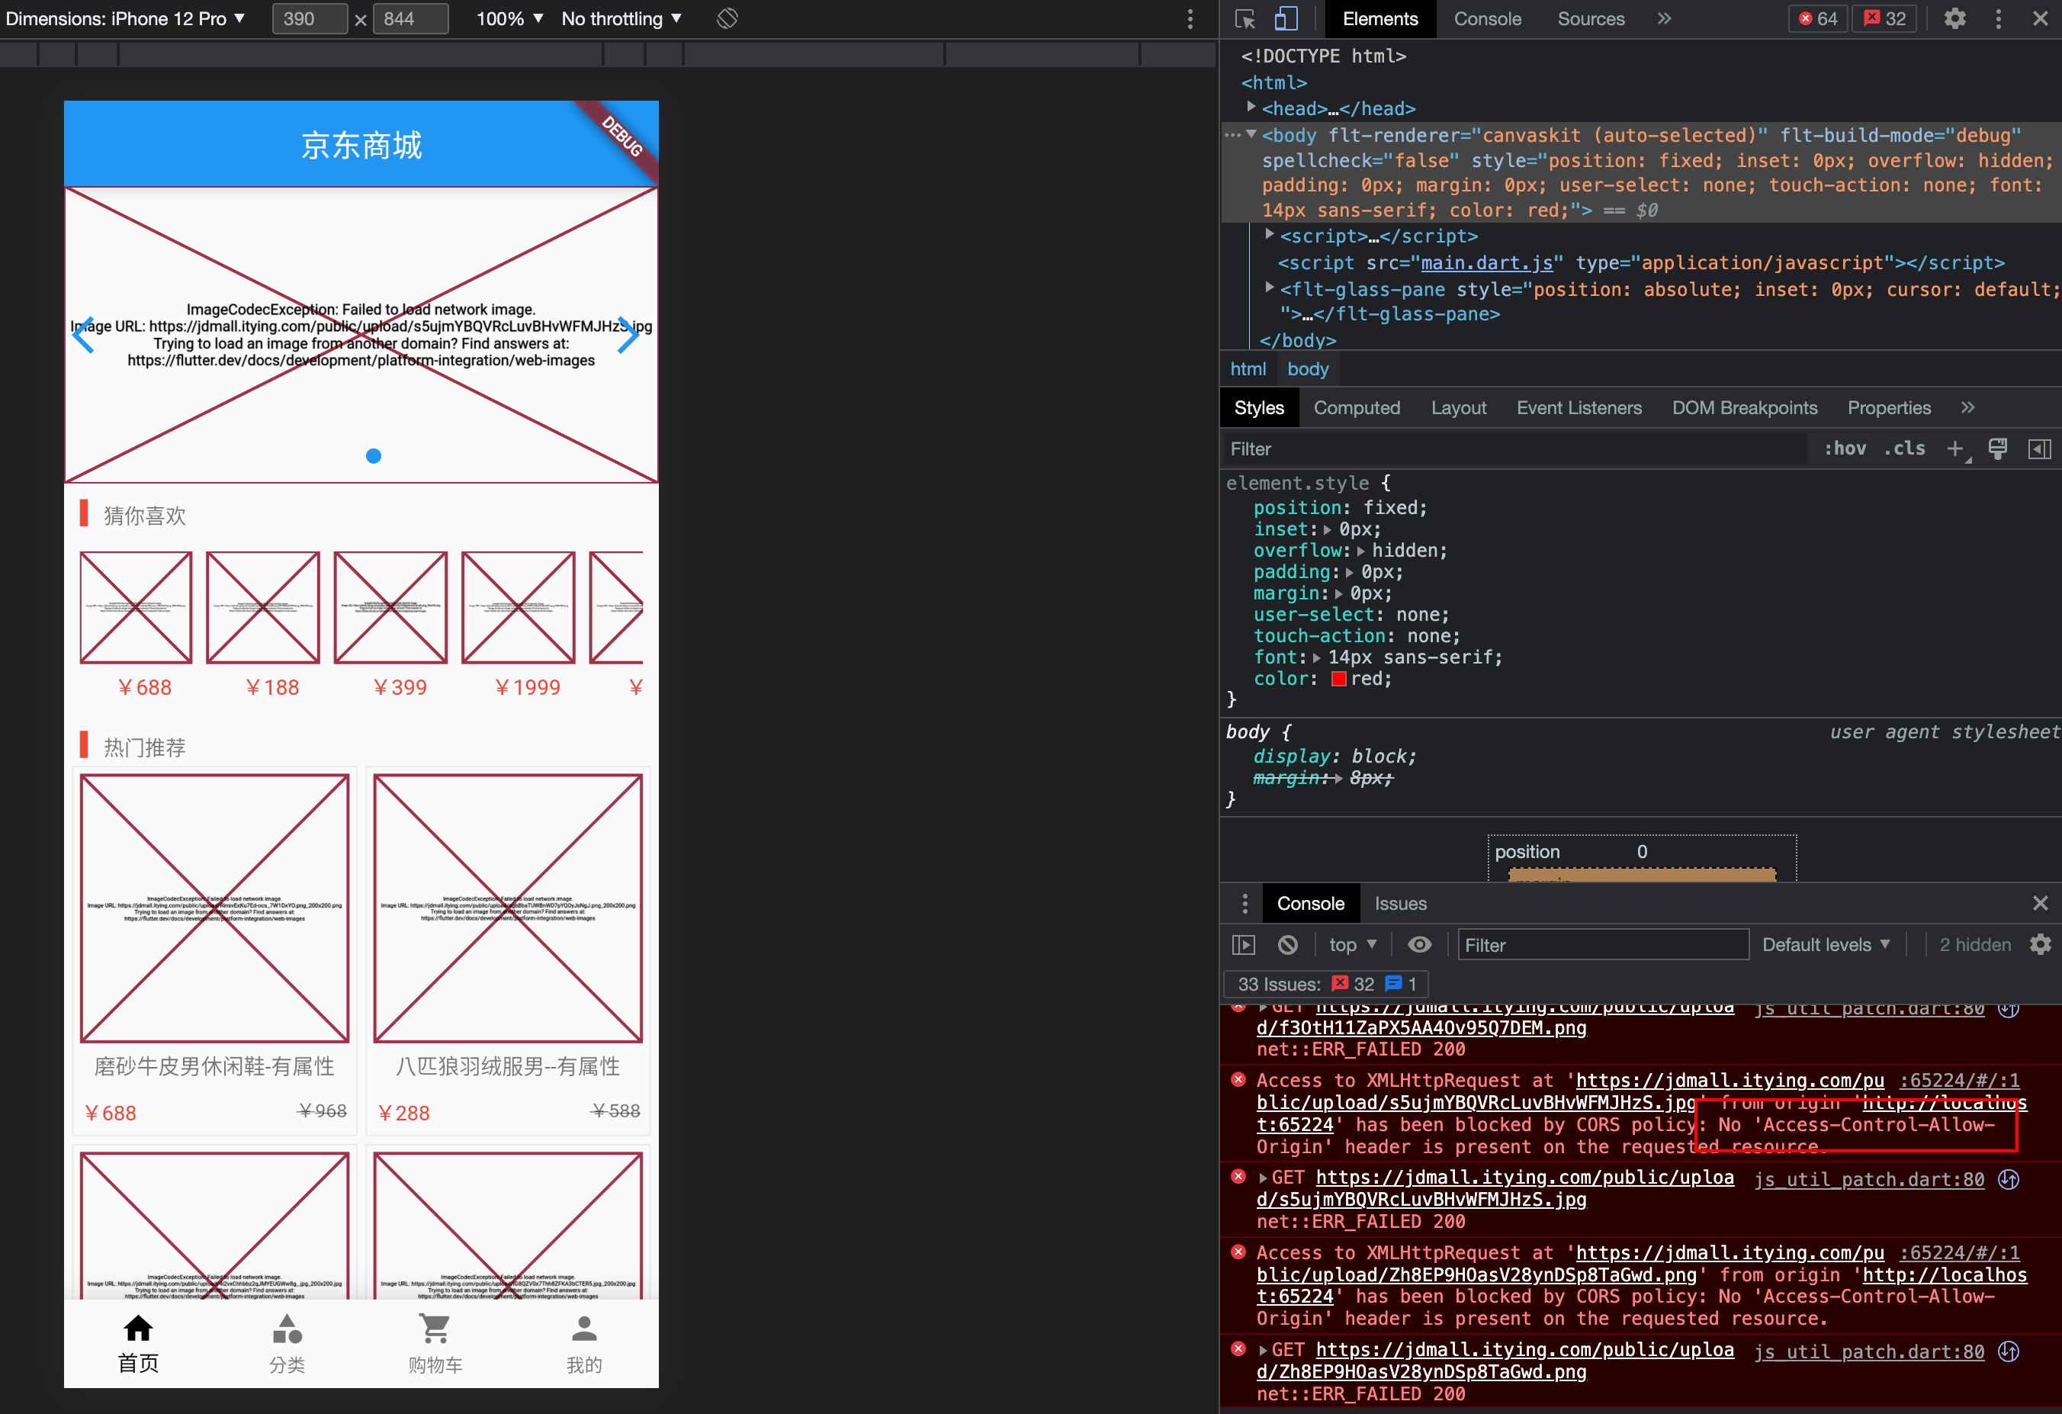Expand the first script element node
The image size is (2062, 1414).
tap(1270, 235)
